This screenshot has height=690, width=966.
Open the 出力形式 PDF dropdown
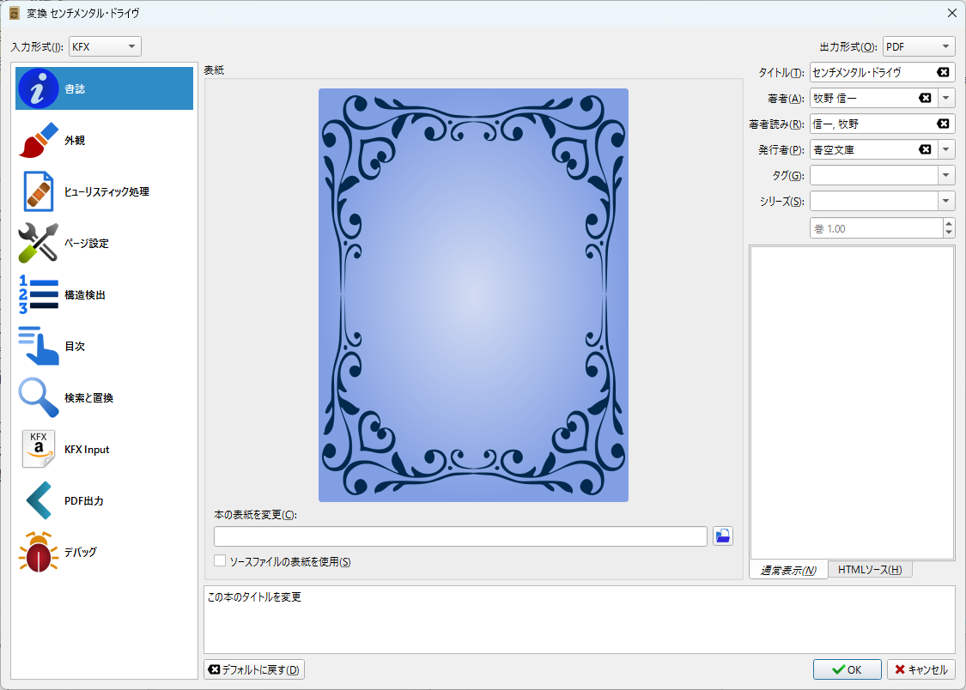919,47
